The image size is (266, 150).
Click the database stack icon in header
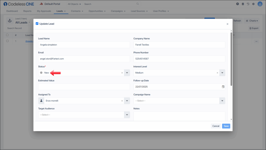(243, 4)
